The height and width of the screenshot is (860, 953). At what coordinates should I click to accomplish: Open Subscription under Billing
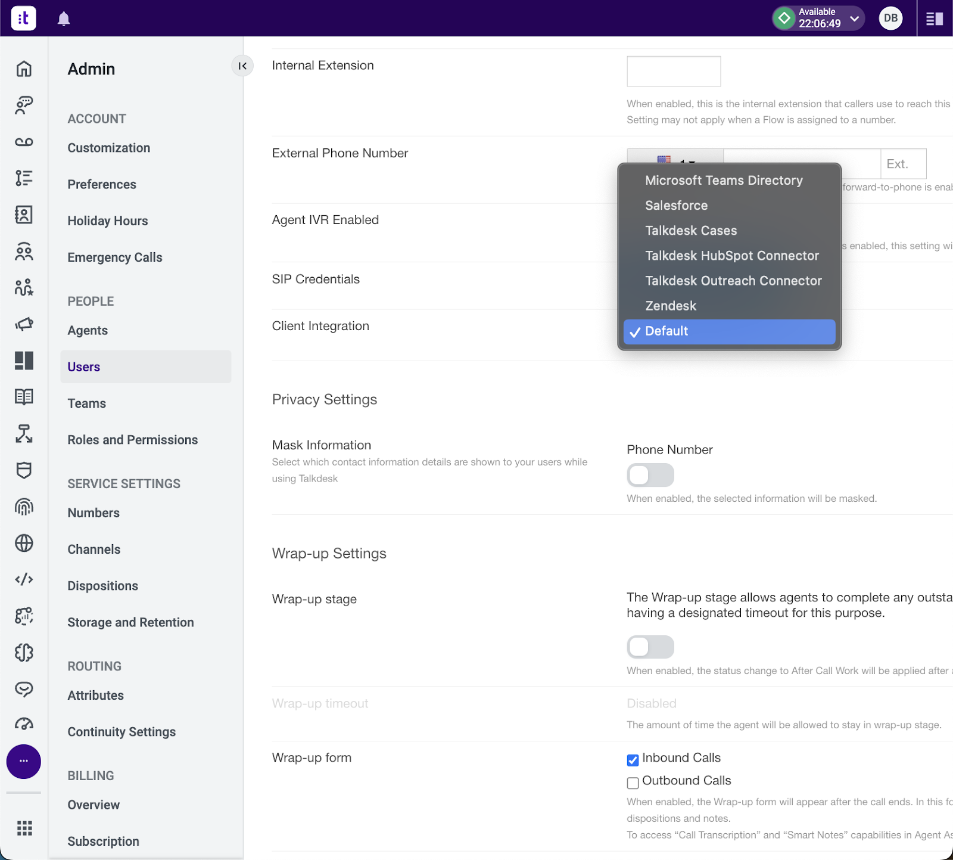coord(104,842)
